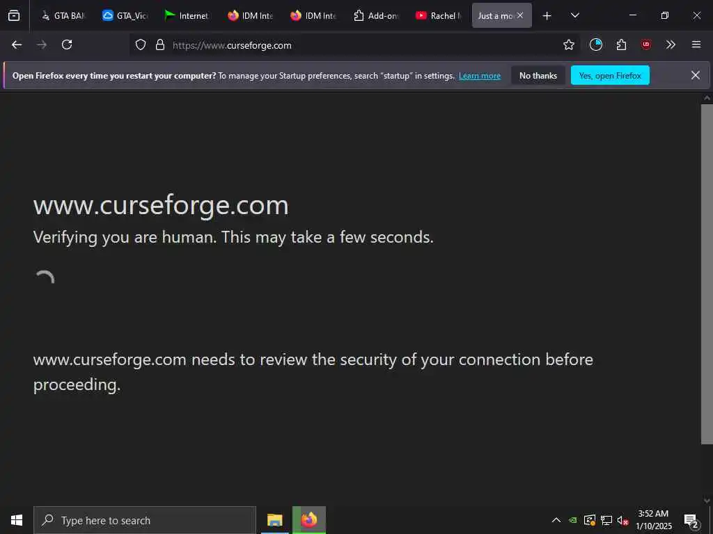Switch to the GTA_Vic tab
Screen dimensions: 713x534
coord(125,15)
